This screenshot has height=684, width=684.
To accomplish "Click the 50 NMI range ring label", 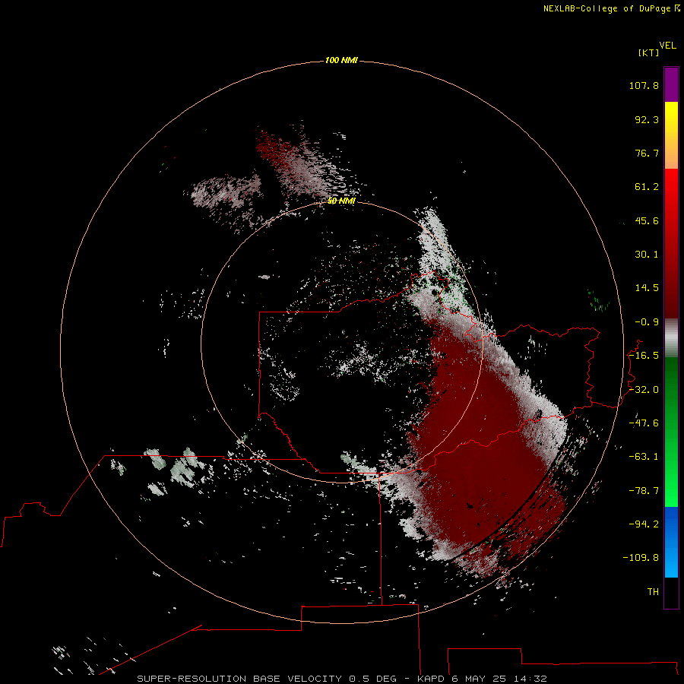I will [341, 201].
